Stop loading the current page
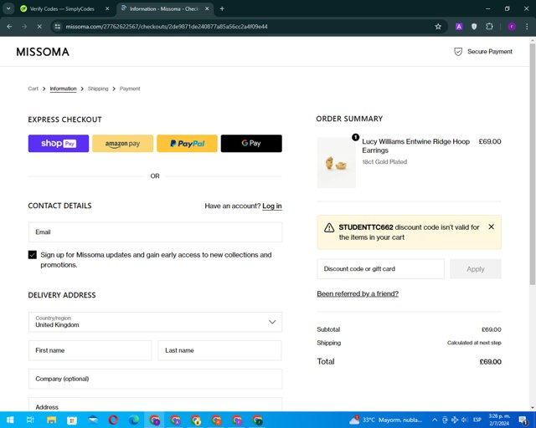The height and width of the screenshot is (428, 536). click(x=39, y=27)
